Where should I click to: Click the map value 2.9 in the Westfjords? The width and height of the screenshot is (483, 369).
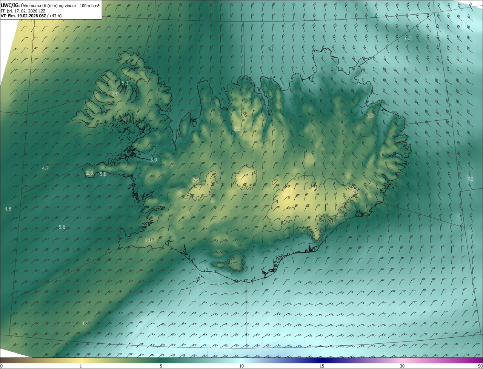pos(115,94)
